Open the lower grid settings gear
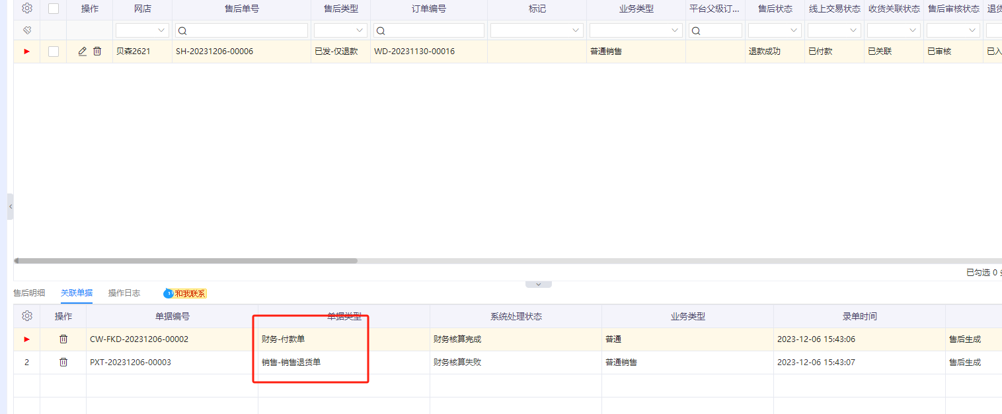 tap(27, 316)
